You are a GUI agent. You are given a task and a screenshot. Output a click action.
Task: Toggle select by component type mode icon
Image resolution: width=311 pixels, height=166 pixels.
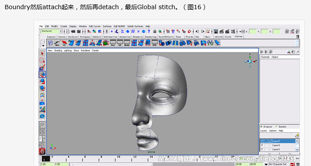[100, 31]
